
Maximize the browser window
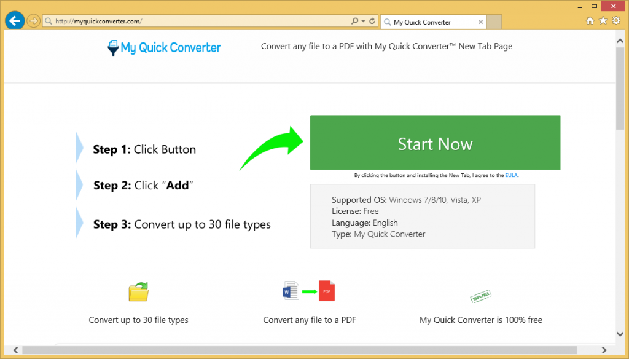595,6
